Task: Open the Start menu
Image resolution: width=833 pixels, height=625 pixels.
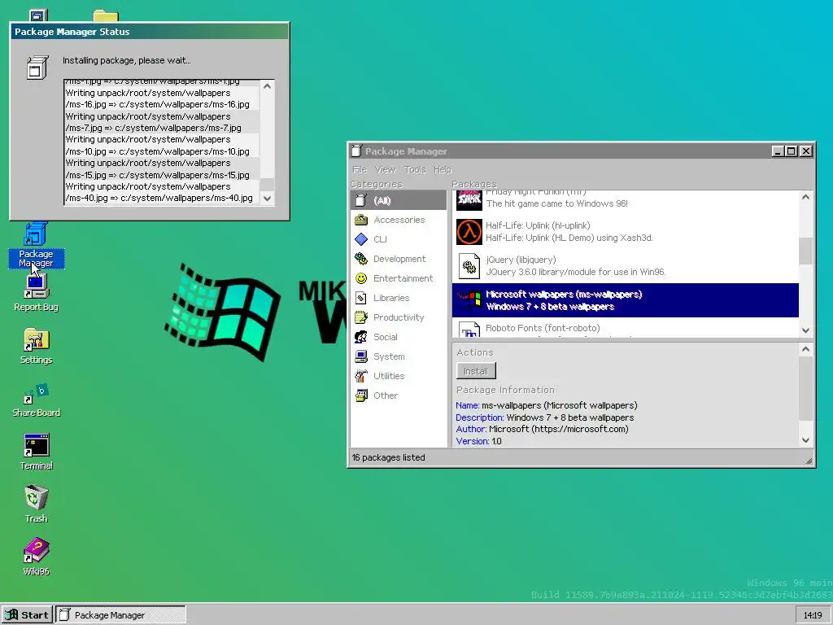Action: (x=27, y=615)
